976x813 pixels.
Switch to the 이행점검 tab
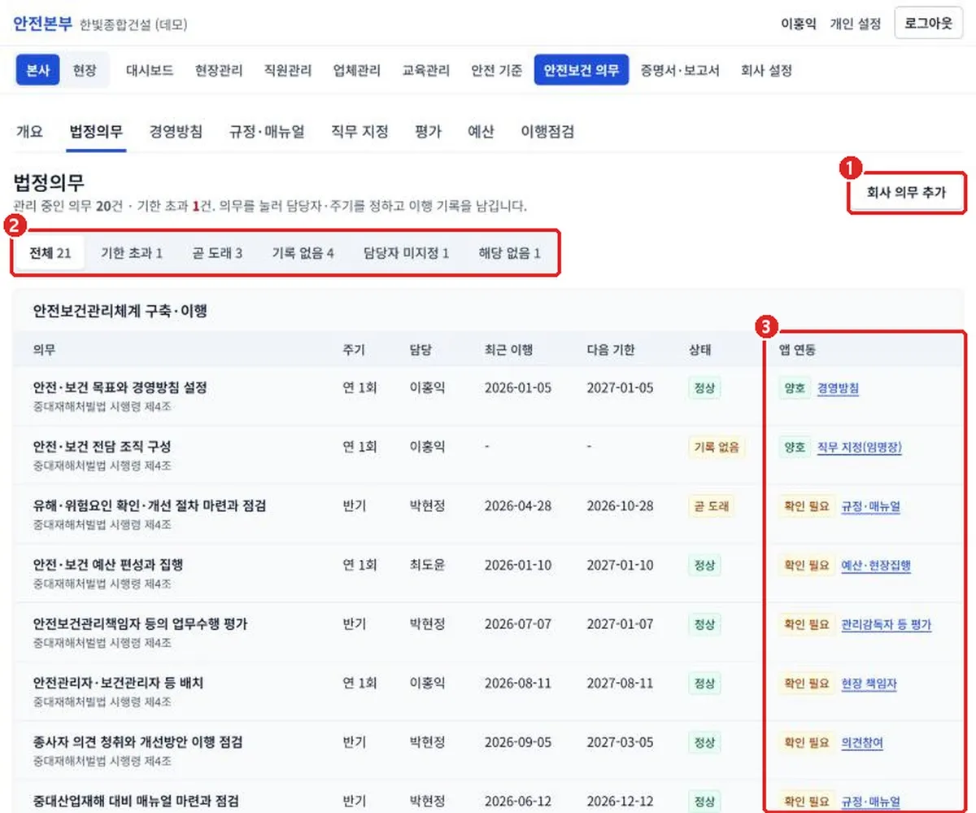coord(547,131)
